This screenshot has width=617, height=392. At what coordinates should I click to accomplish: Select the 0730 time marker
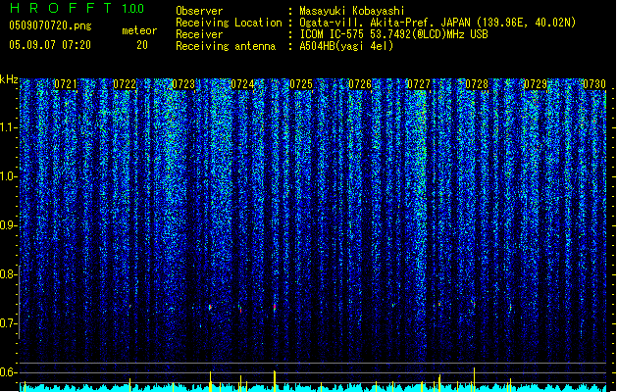tap(594, 84)
